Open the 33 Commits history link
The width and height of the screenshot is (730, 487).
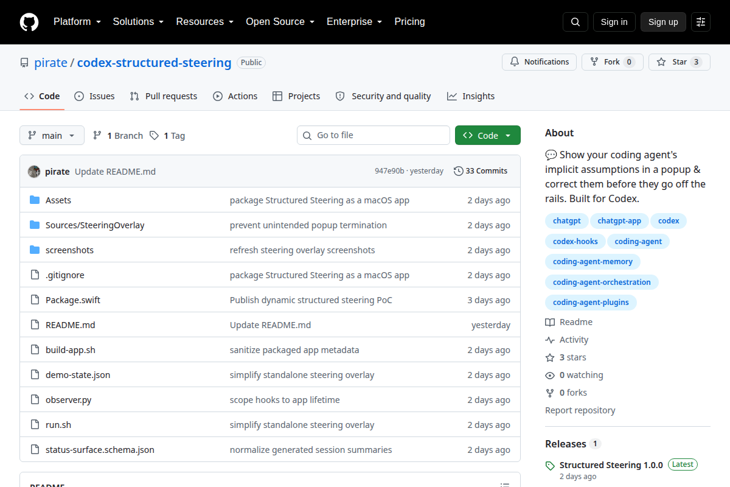[x=481, y=171]
